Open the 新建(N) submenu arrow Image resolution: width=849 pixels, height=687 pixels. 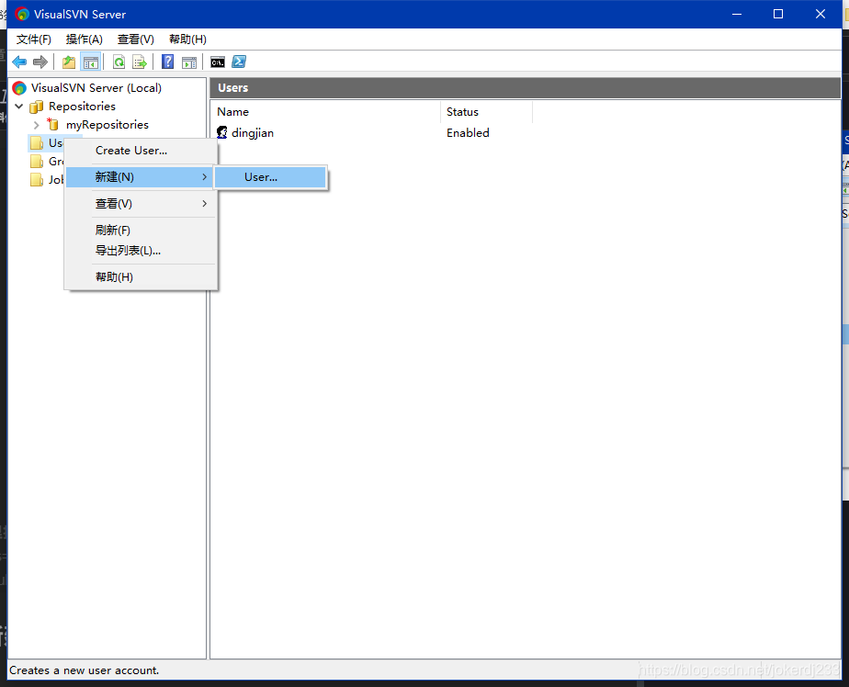204,177
